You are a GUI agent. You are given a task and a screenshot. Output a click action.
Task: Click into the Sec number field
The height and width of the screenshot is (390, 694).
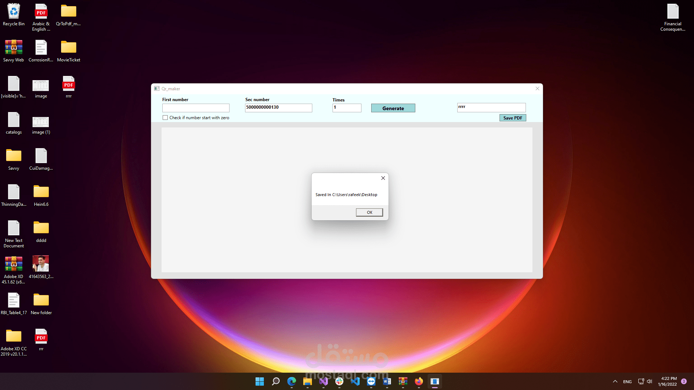coord(278,108)
